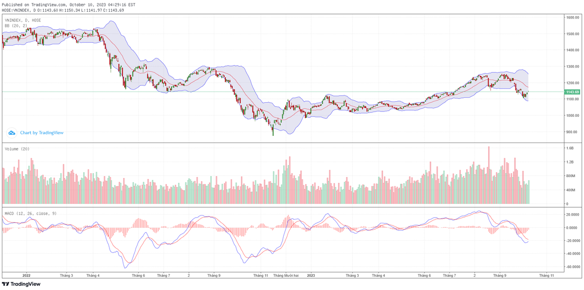
Task: Click the HOSE:VNINDEX OHLC values line
Action: pos(63,10)
